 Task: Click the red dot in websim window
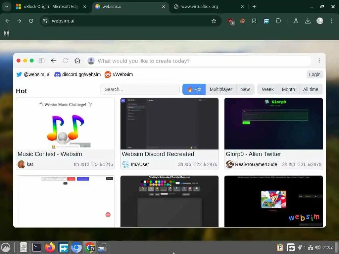[x=19, y=61]
